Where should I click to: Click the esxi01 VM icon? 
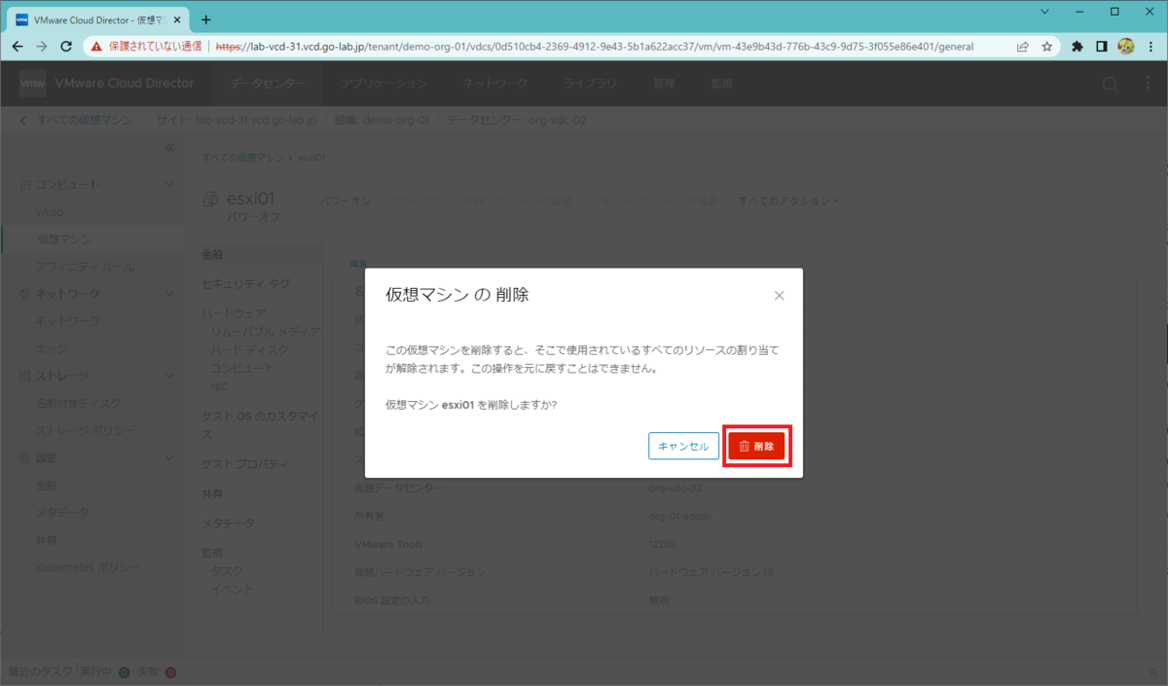(x=210, y=200)
